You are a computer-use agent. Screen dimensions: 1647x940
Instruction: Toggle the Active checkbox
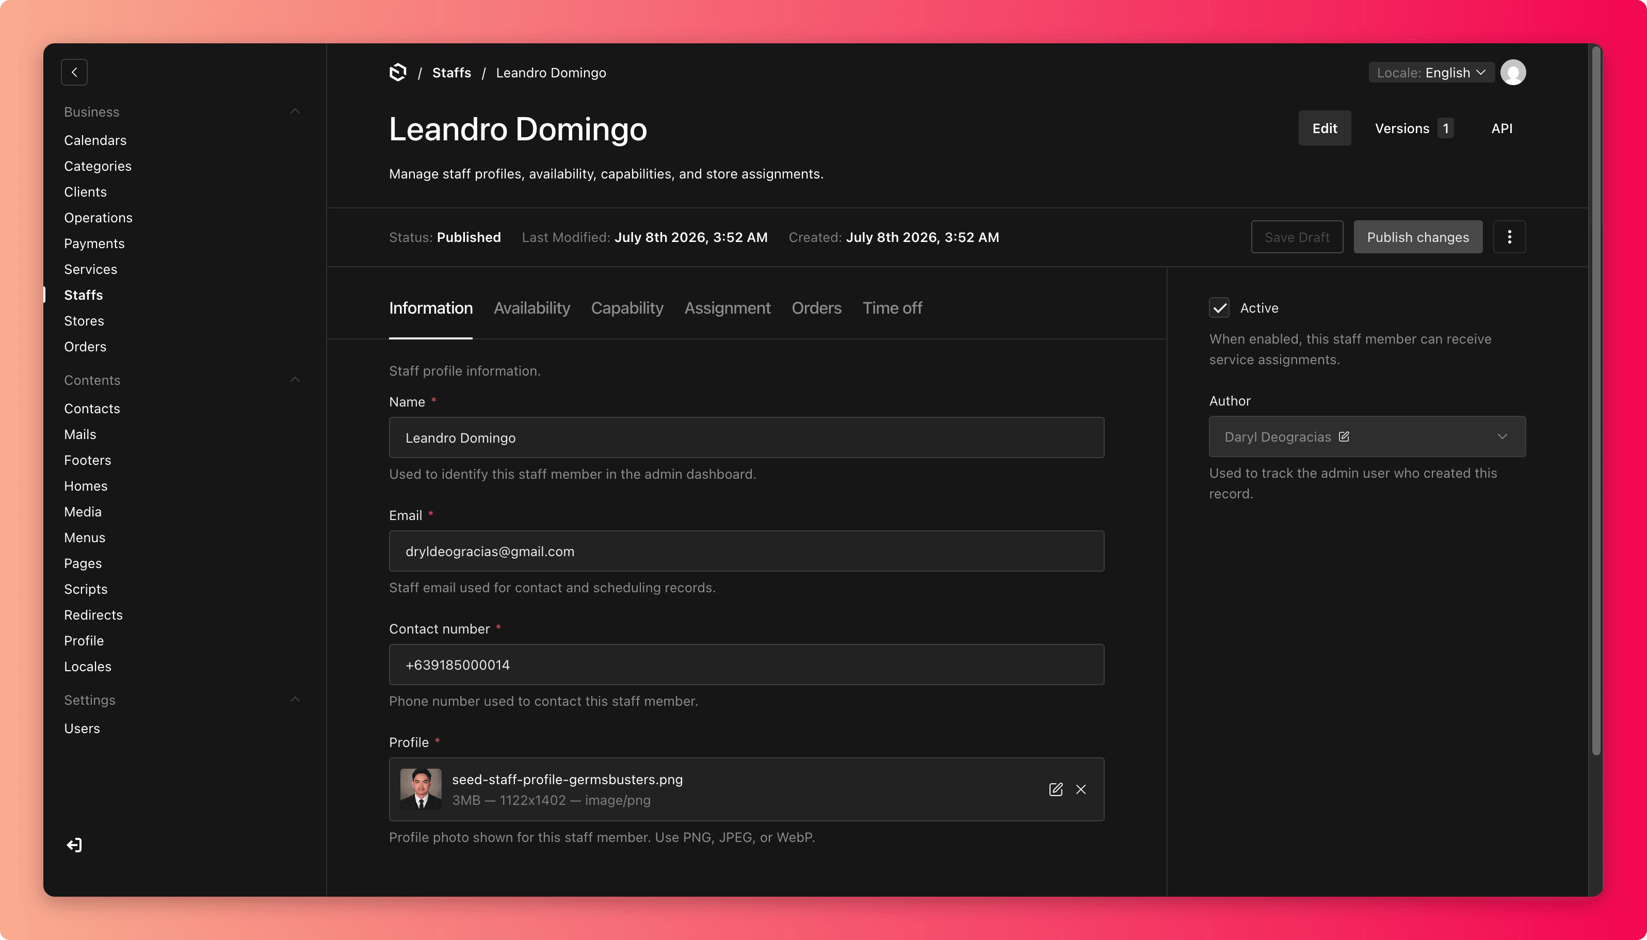click(x=1219, y=308)
